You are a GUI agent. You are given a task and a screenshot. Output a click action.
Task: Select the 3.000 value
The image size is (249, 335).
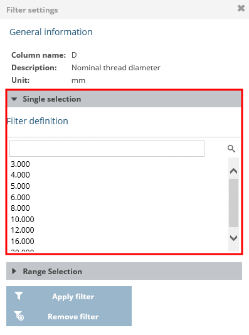(x=20, y=164)
